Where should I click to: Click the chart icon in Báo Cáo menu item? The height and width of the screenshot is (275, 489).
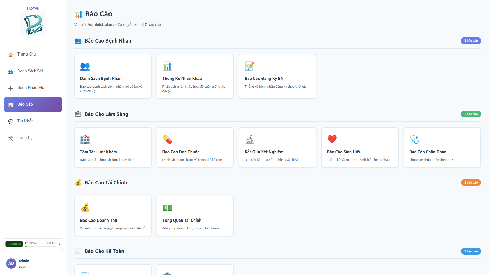[x=11, y=105]
